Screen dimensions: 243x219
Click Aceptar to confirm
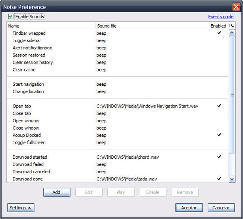pos(189,208)
